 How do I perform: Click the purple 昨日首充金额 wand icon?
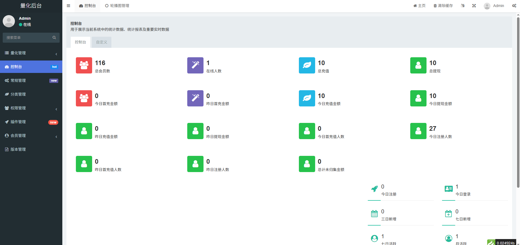[x=195, y=98]
